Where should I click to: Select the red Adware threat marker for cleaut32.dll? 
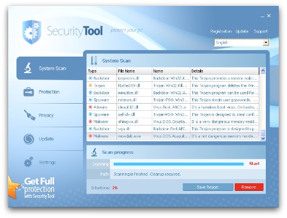point(91,107)
